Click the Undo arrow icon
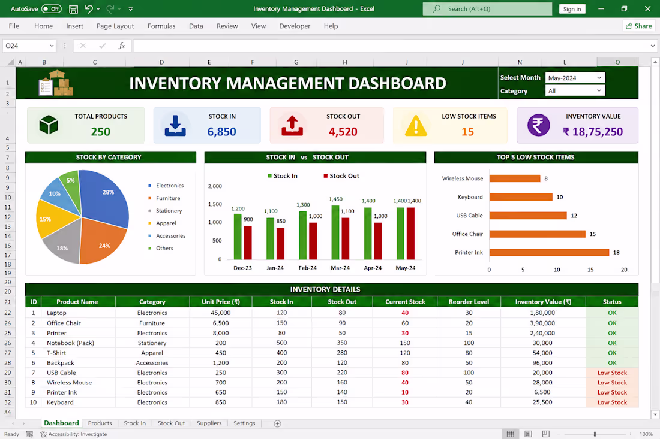This screenshot has height=439, width=660. point(89,9)
